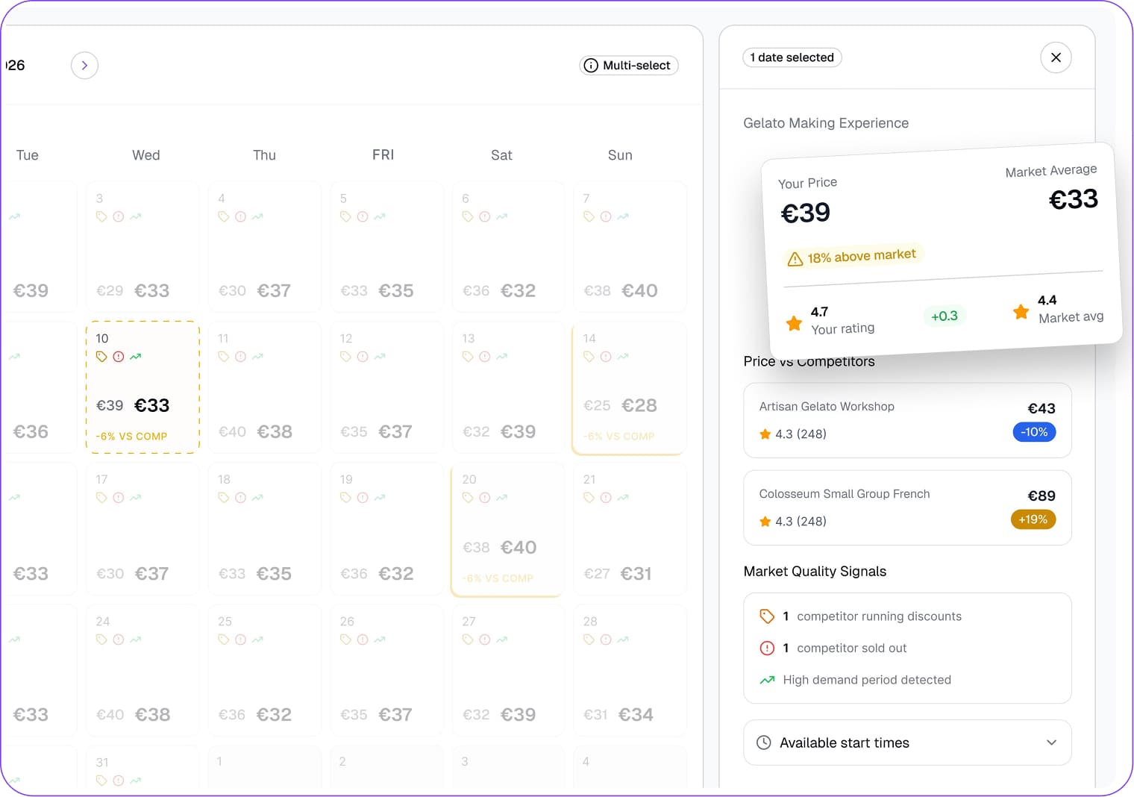Click the €43 Artisan Gelato price
The height and width of the screenshot is (797, 1134).
tap(1041, 409)
